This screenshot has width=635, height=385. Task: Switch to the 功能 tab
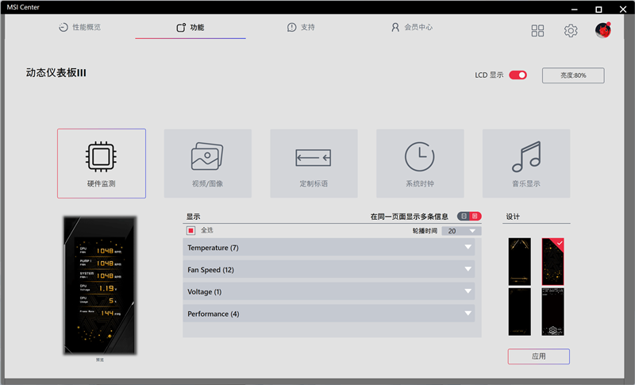point(190,27)
